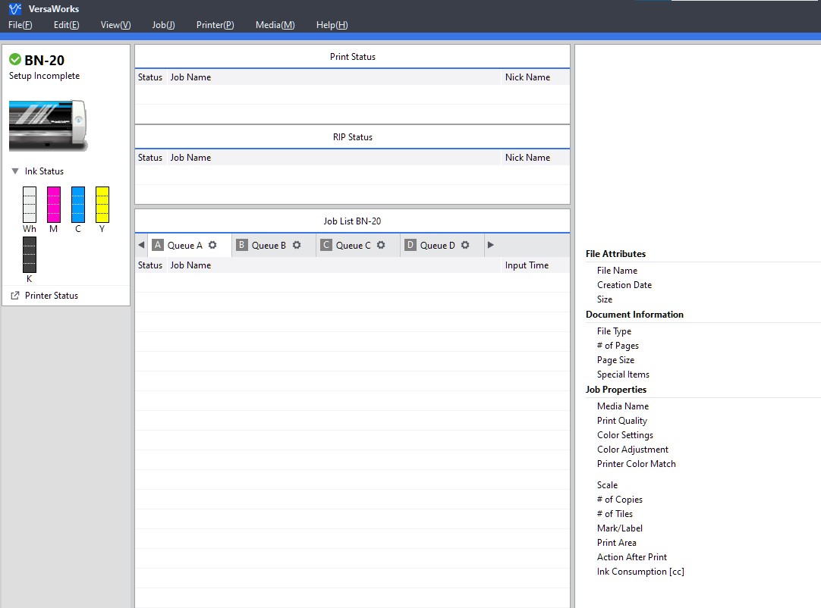Click the Yellow (Y) ink level indicator
Viewport: 821px width, 608px height.
click(102, 205)
